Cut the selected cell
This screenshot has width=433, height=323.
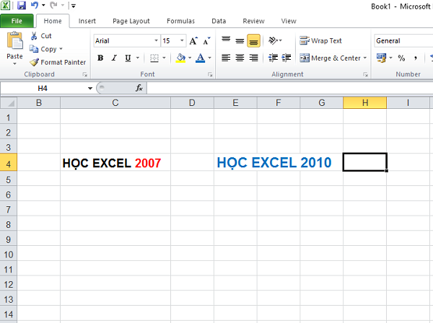point(41,36)
